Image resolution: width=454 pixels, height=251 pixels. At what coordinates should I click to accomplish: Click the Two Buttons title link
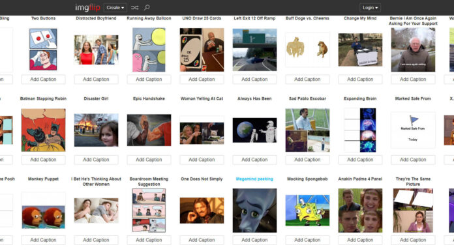coord(43,18)
